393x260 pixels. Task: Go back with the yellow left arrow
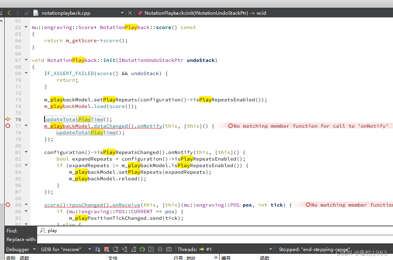9,13
